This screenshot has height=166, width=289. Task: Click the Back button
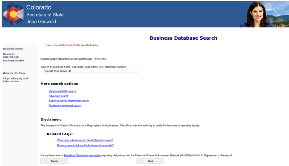point(150,161)
